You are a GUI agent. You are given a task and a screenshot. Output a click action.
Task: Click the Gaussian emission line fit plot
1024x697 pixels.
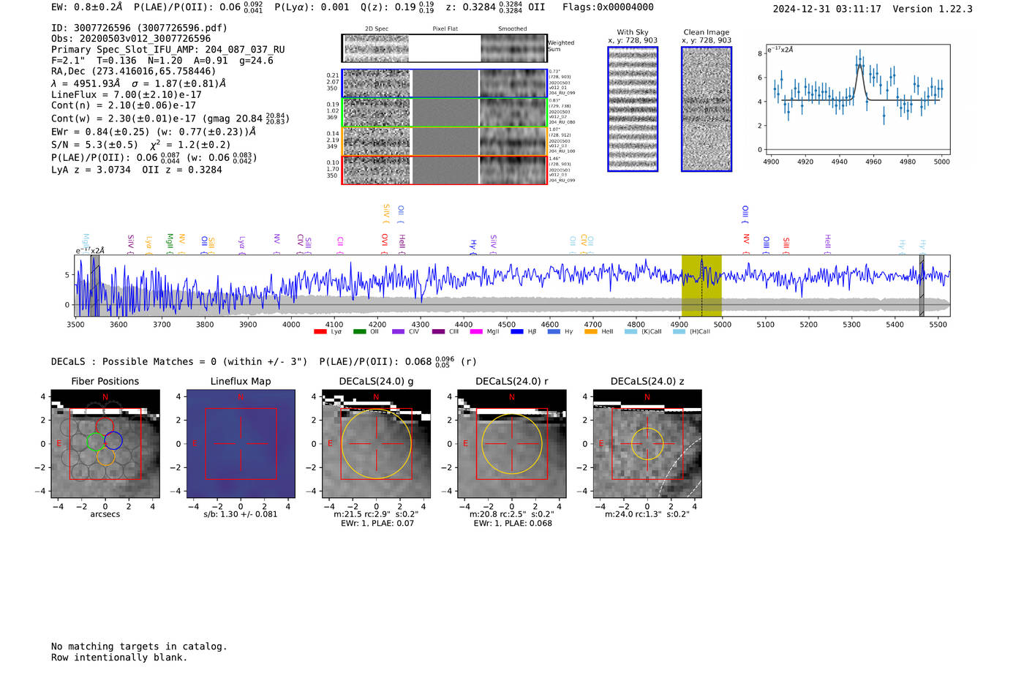(x=857, y=99)
